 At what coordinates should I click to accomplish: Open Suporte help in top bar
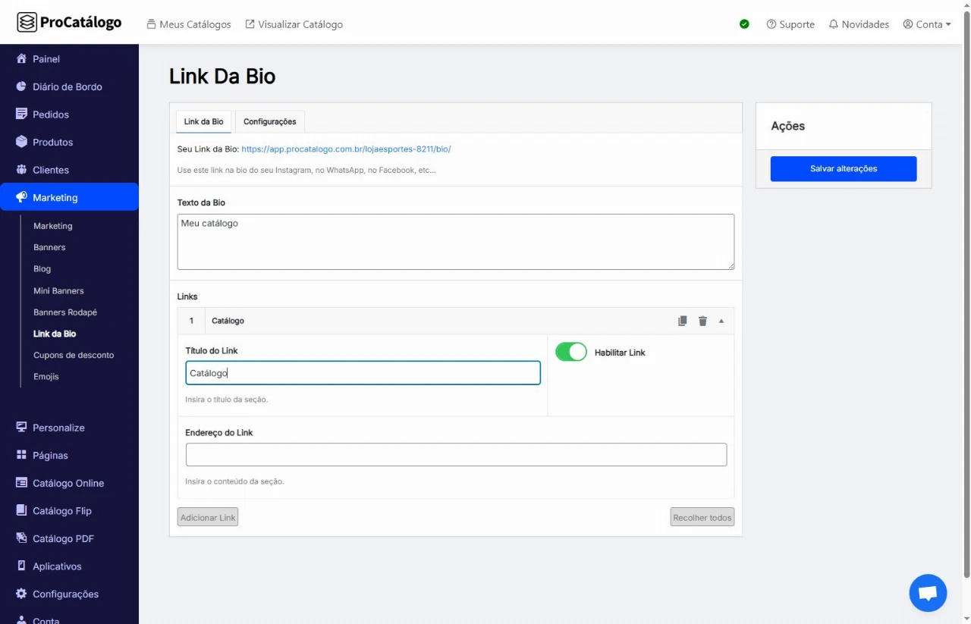pyautogui.click(x=790, y=24)
